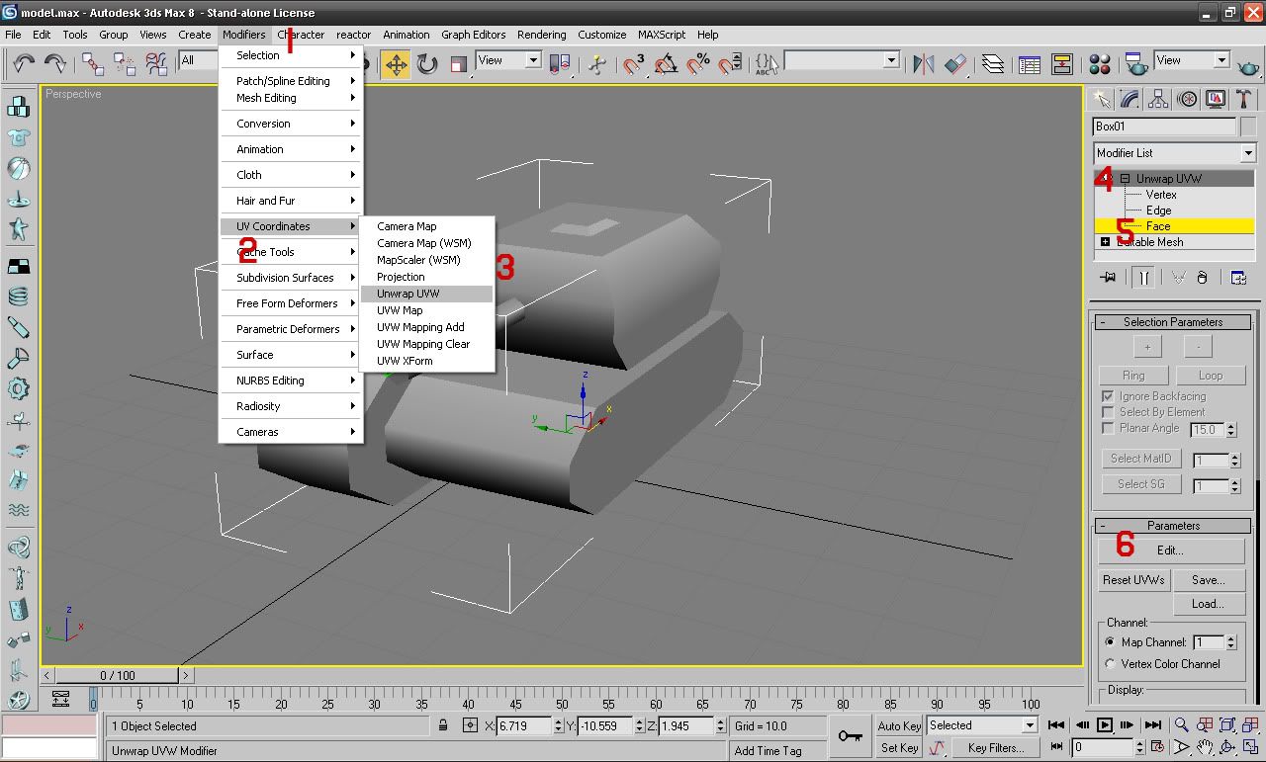Image resolution: width=1266 pixels, height=762 pixels.
Task: Switch to the Utilities command panel
Action: (1244, 99)
